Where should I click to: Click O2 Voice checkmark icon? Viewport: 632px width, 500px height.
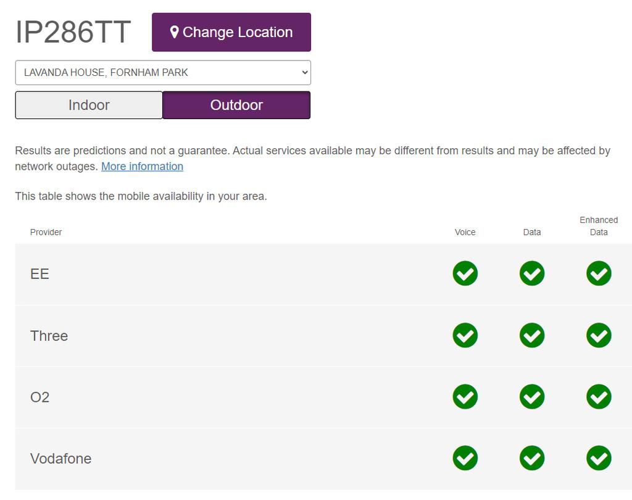(x=465, y=397)
